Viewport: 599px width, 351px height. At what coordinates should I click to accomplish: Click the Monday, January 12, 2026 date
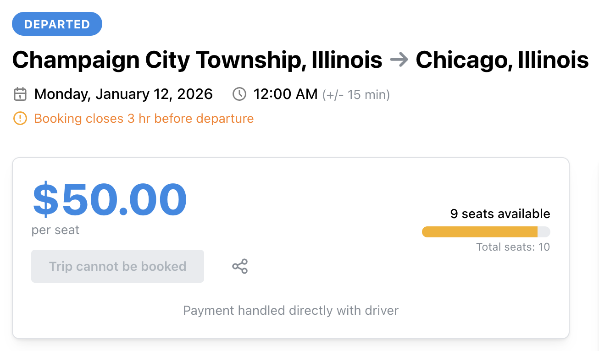coord(123,94)
